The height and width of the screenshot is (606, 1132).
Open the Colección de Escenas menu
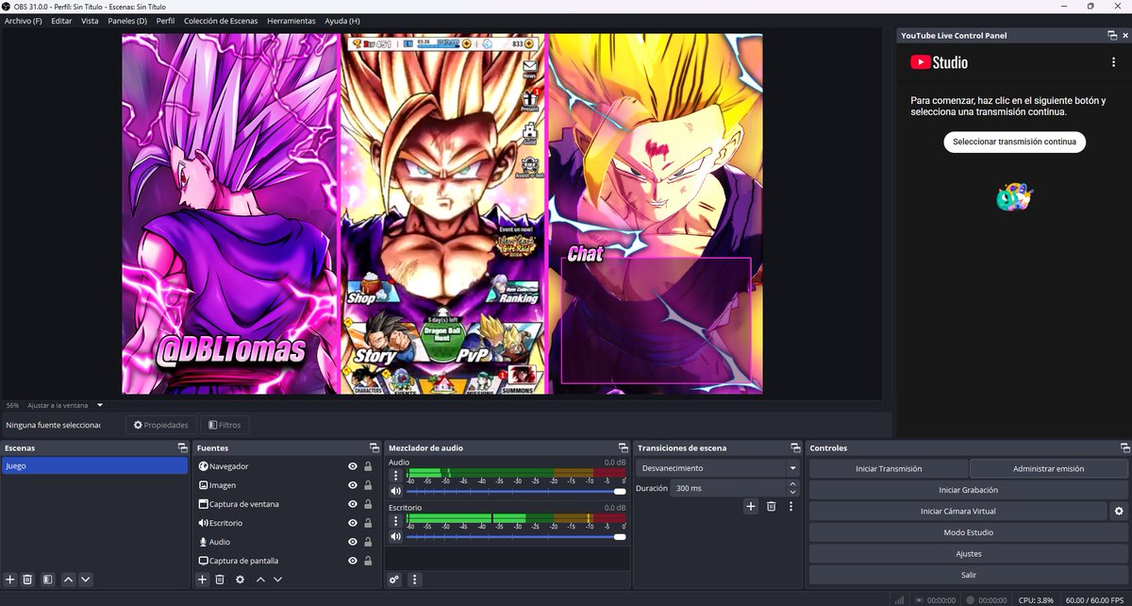click(x=221, y=21)
